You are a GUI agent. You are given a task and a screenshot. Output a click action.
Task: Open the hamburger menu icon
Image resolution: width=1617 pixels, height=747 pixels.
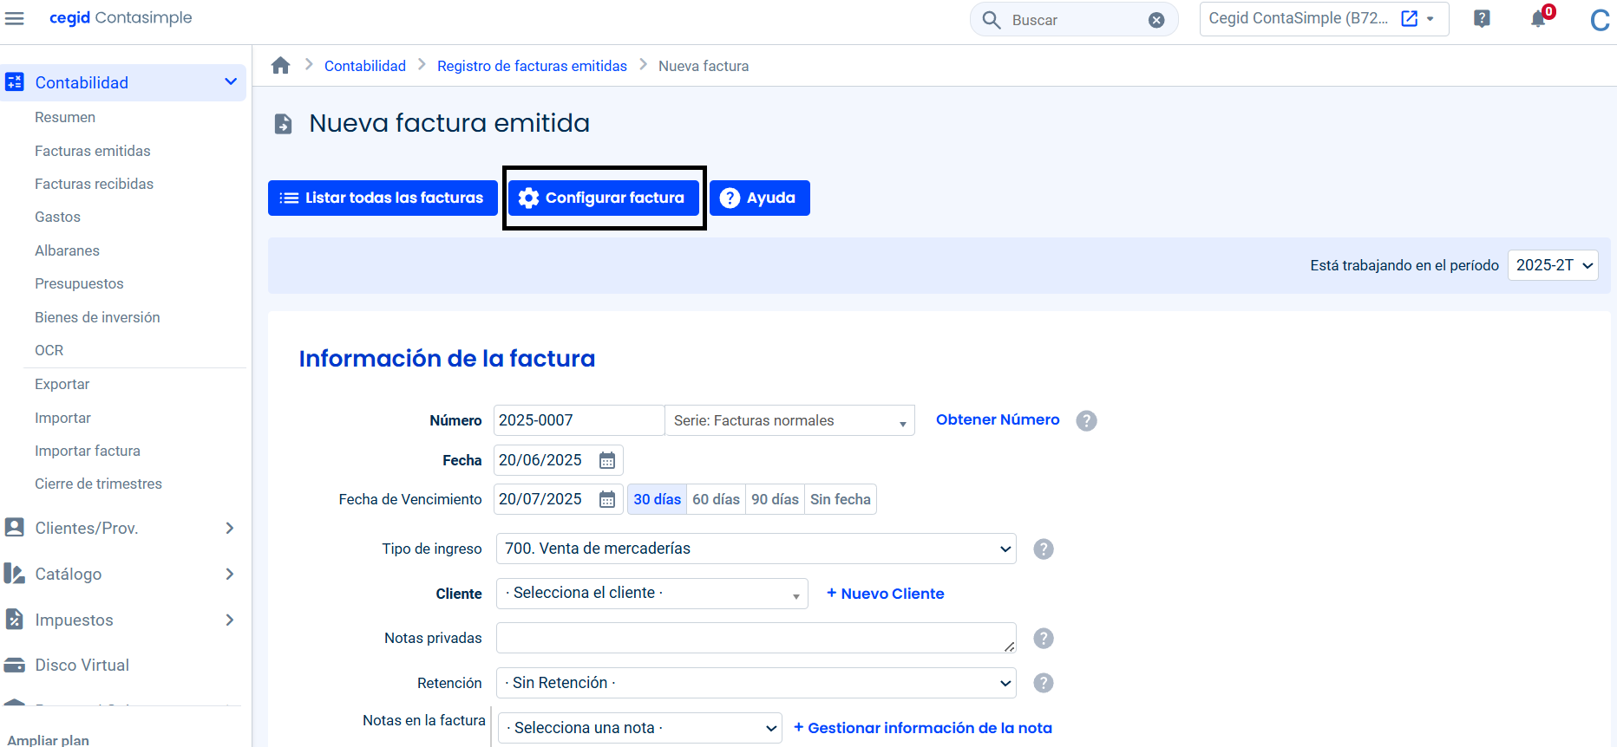tap(15, 18)
